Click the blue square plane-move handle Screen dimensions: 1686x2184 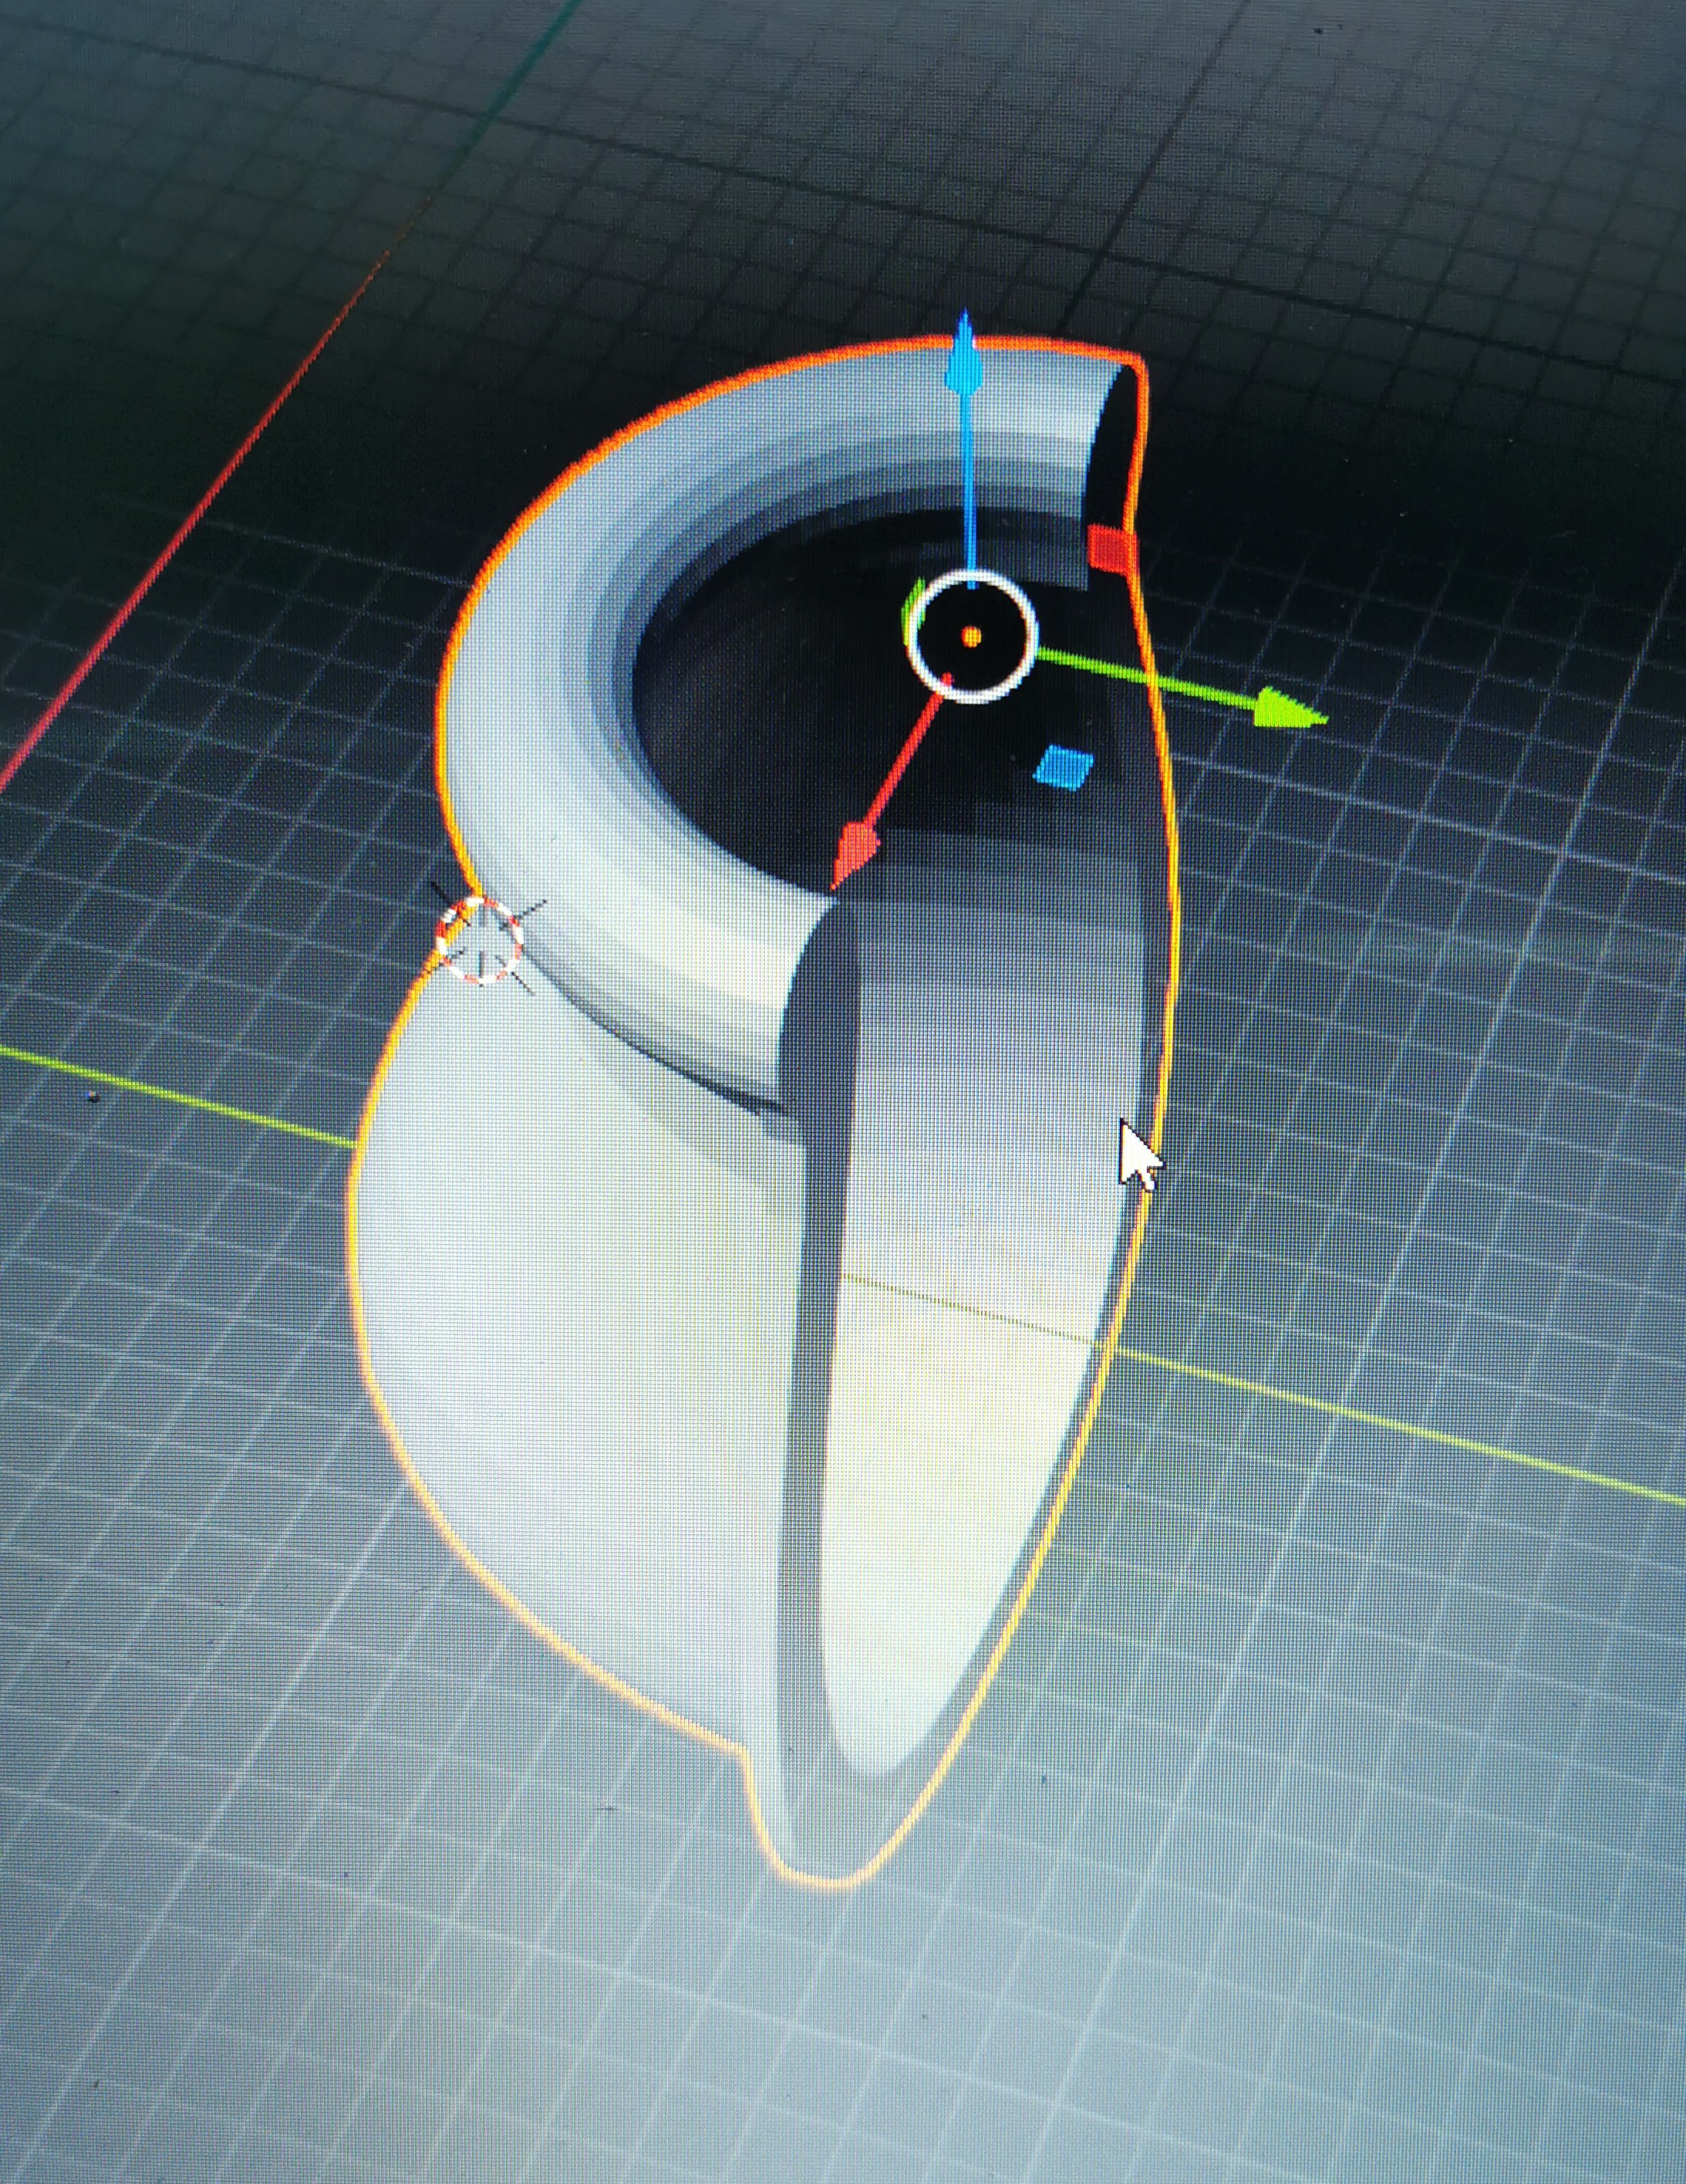click(x=1064, y=768)
